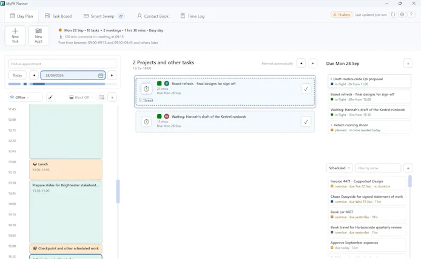Image resolution: width=421 pixels, height=267 pixels.
Task: Open Approve September expenses task
Action: tap(367, 245)
